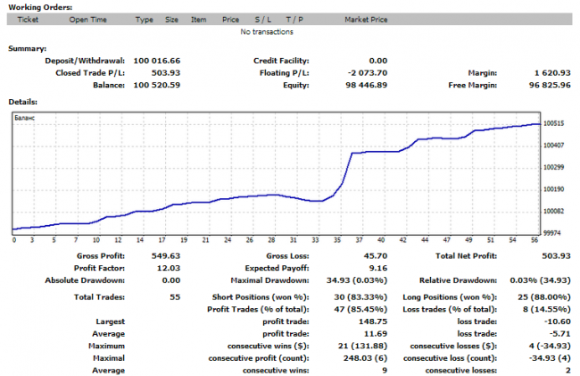
Task: Click the Total Trades value 55
Action: point(173,296)
